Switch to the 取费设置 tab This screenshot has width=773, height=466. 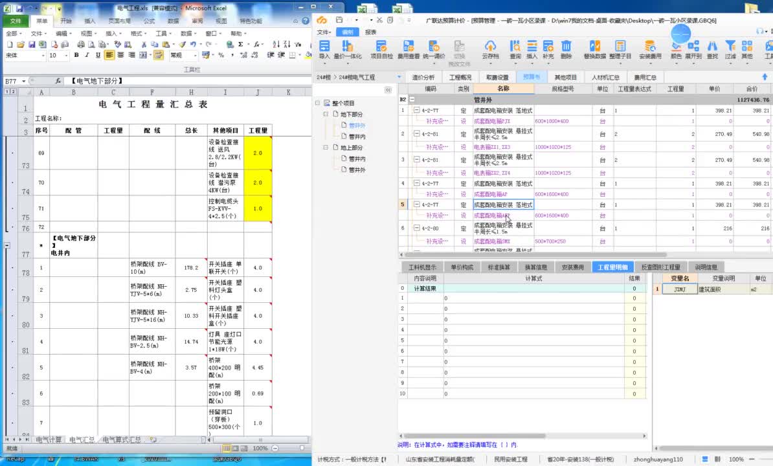point(497,77)
